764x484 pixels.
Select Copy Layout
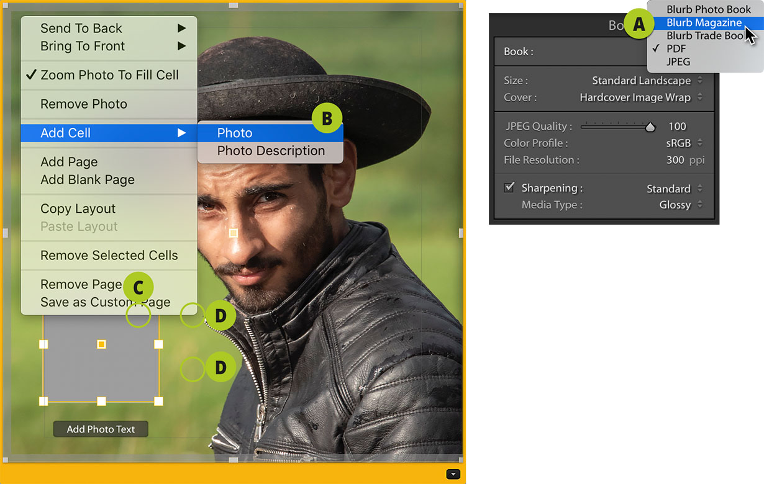click(109, 209)
